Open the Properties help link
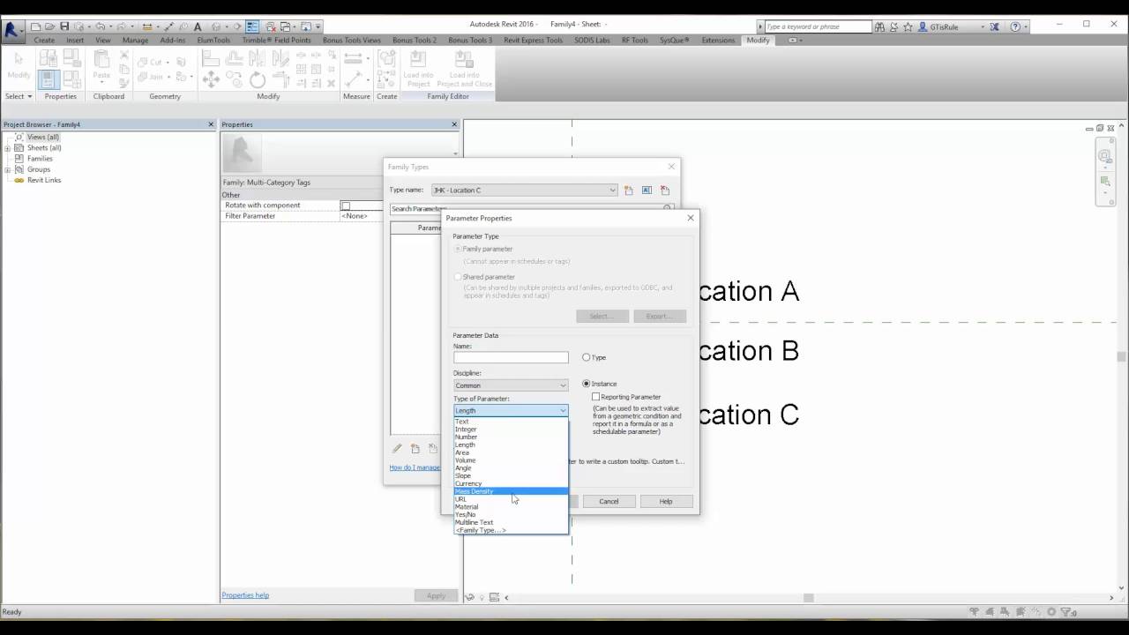The width and height of the screenshot is (1129, 635). point(245,595)
